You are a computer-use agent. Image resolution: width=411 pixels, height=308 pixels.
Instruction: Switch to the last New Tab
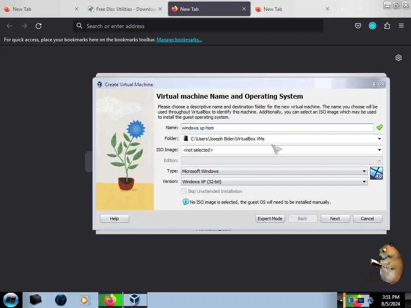(x=292, y=9)
